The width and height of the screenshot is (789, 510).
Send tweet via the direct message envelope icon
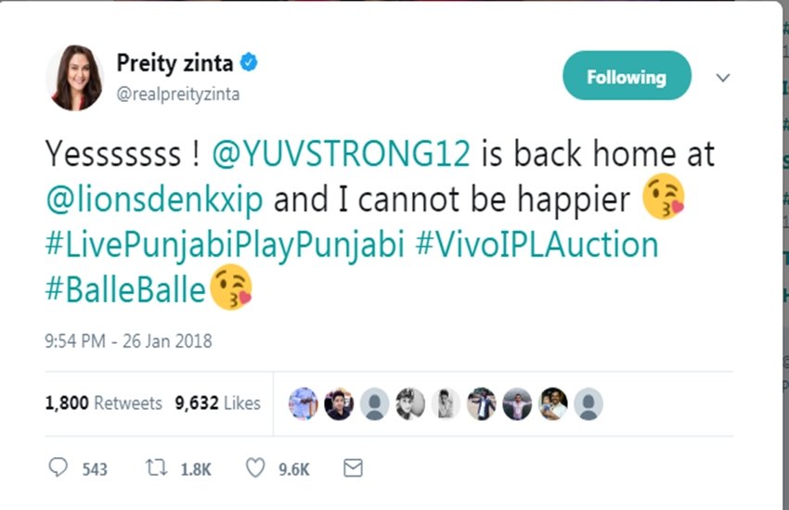(353, 467)
